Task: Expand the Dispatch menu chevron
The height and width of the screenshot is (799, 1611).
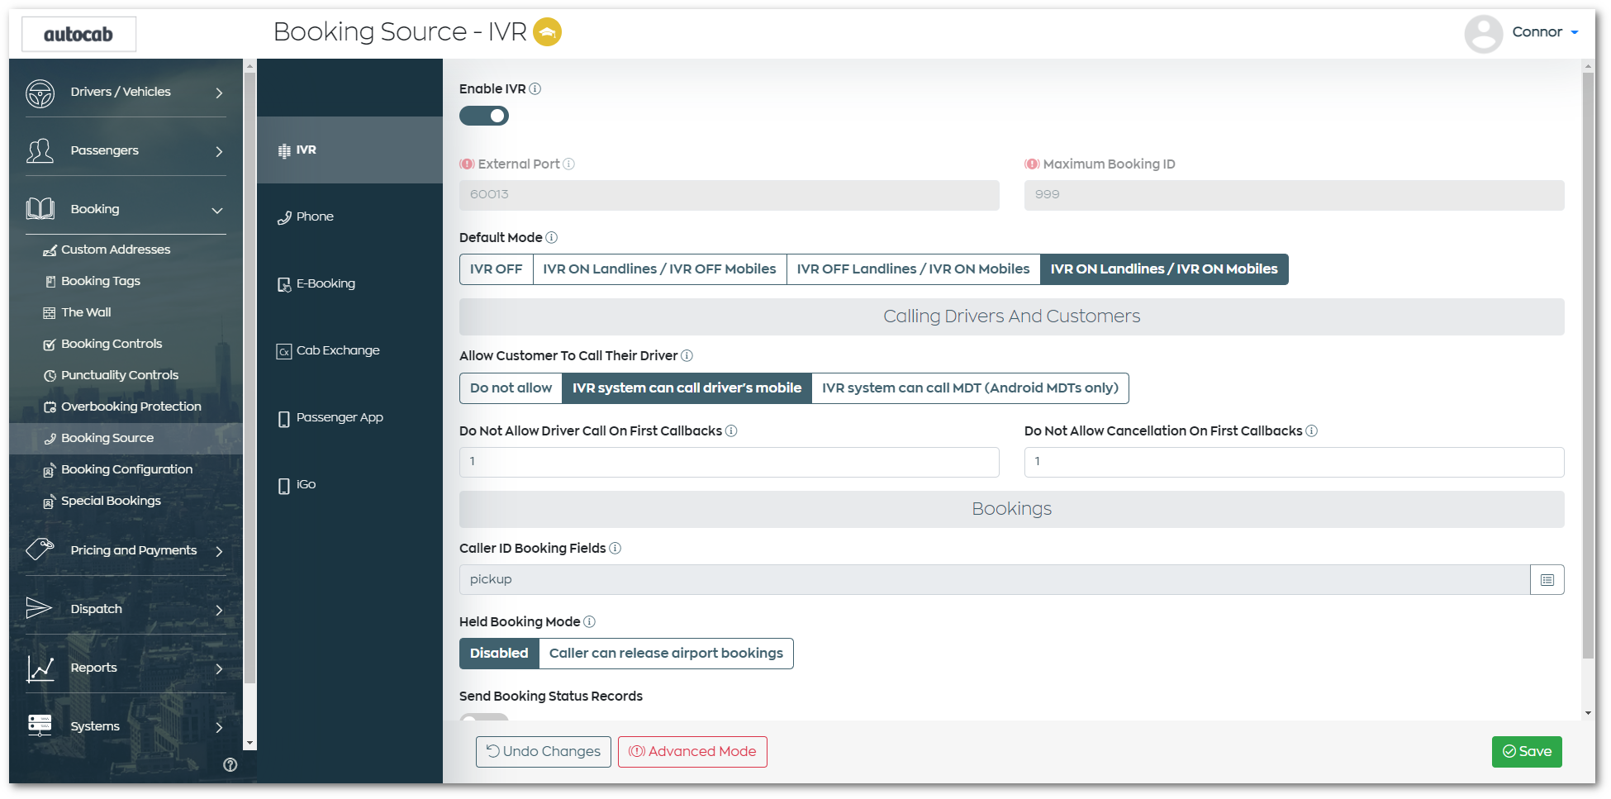Action: coord(219,610)
